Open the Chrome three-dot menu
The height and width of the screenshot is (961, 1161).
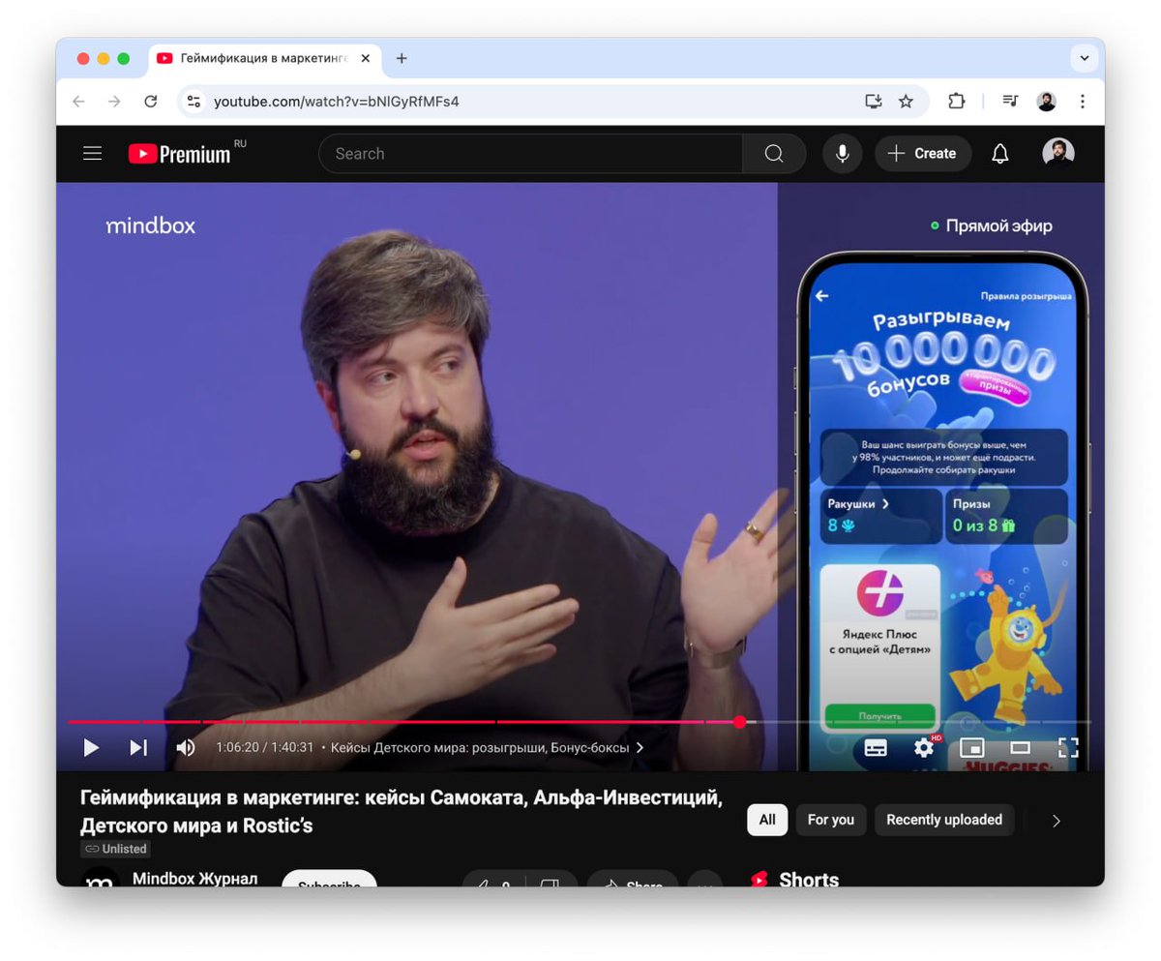tap(1082, 101)
